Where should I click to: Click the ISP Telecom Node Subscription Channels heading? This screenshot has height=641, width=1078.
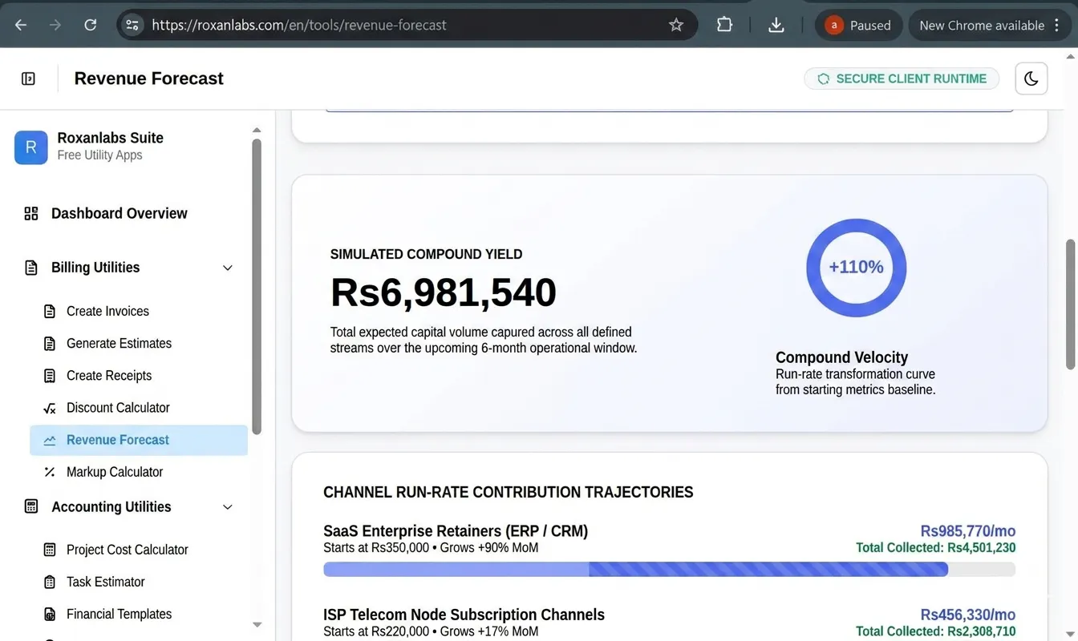(464, 615)
